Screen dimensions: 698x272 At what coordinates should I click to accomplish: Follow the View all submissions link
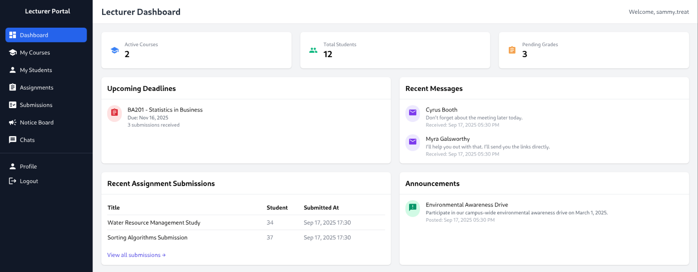[x=136, y=255]
